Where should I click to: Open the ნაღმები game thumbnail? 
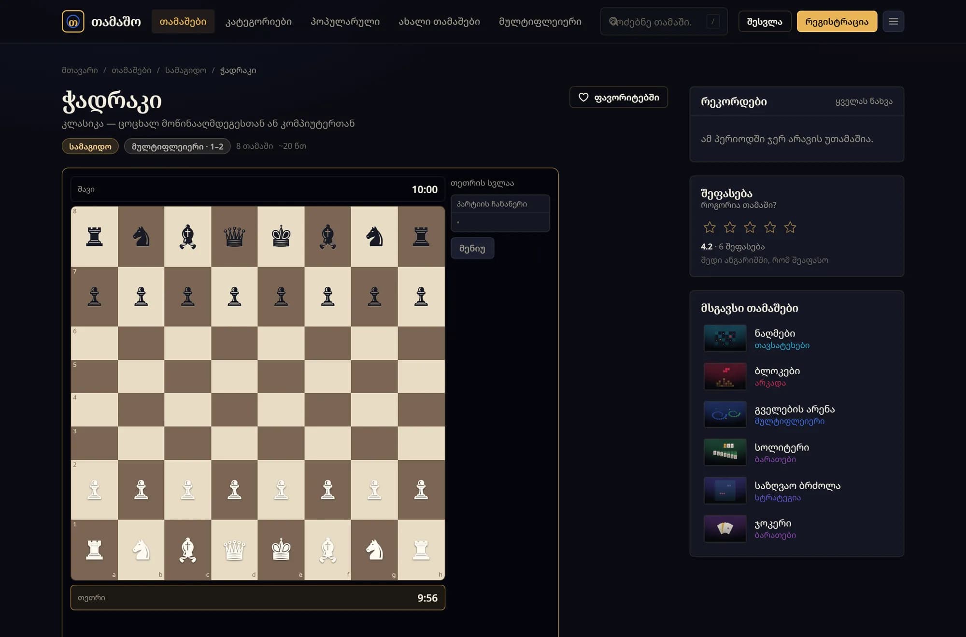pyautogui.click(x=725, y=339)
